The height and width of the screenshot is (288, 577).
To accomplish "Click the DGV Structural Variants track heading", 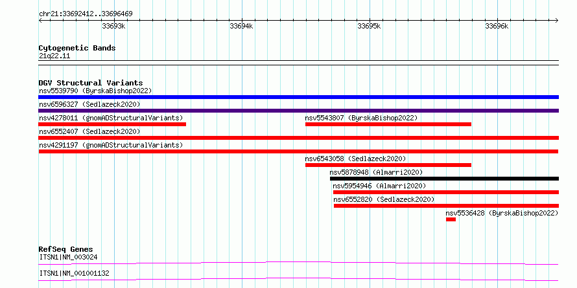I will click(x=91, y=83).
